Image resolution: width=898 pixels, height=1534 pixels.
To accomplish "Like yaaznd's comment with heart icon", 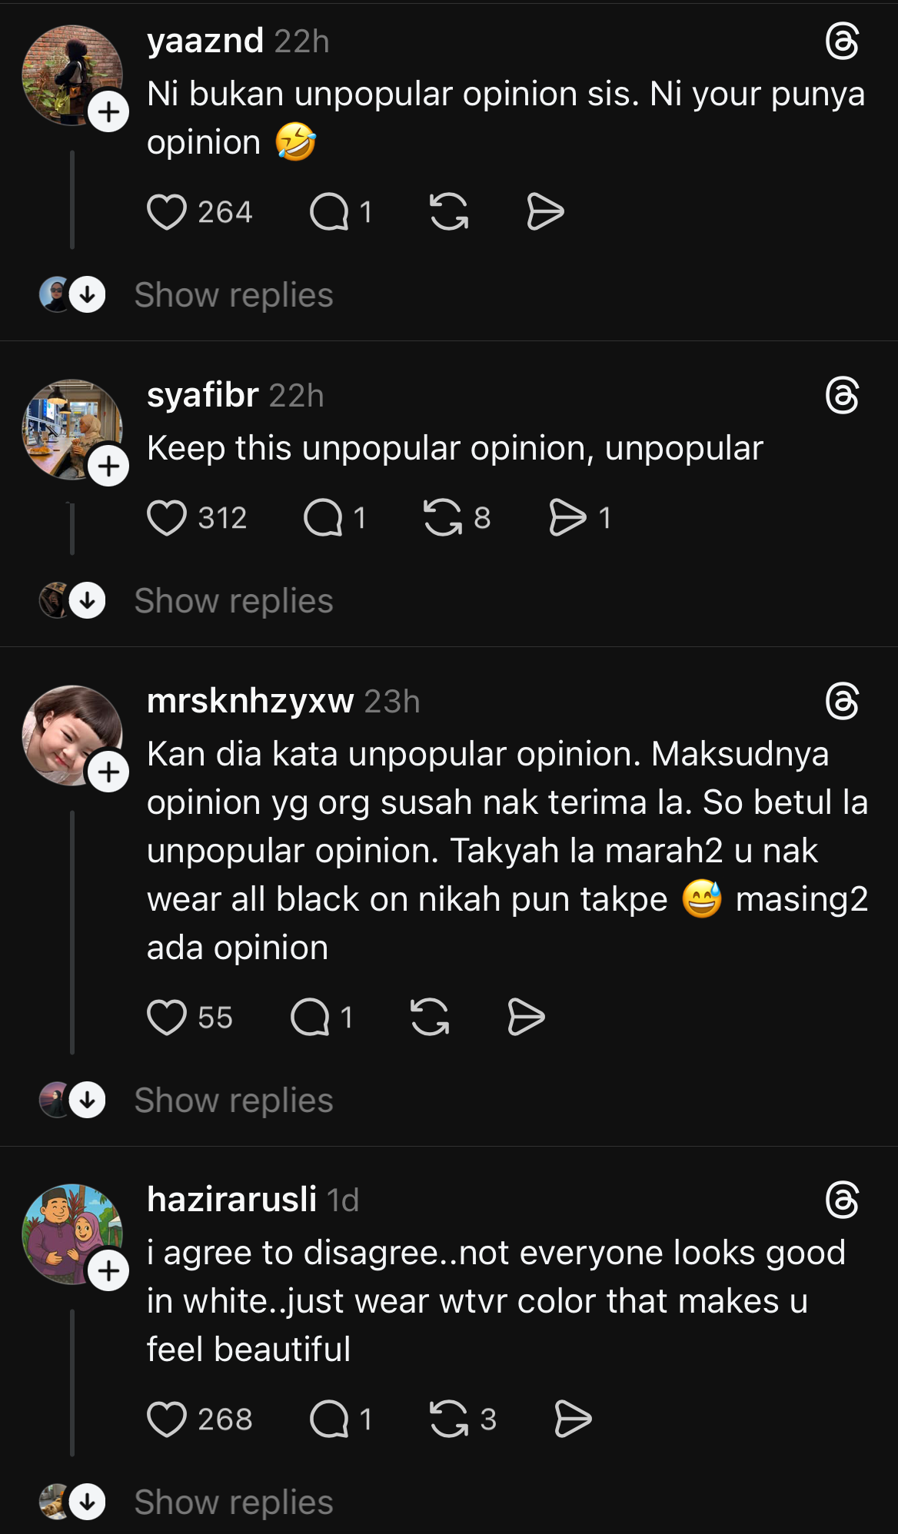I will [x=167, y=212].
